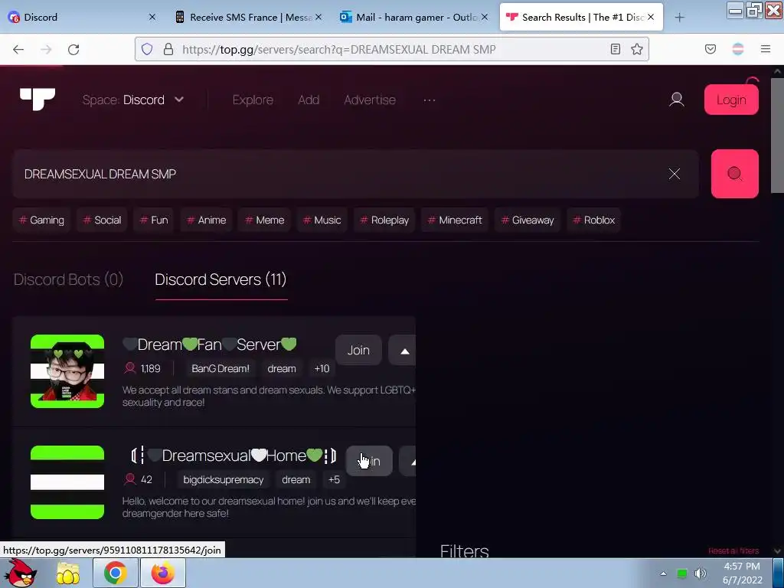Select the #Roleplay tag

pyautogui.click(x=384, y=220)
